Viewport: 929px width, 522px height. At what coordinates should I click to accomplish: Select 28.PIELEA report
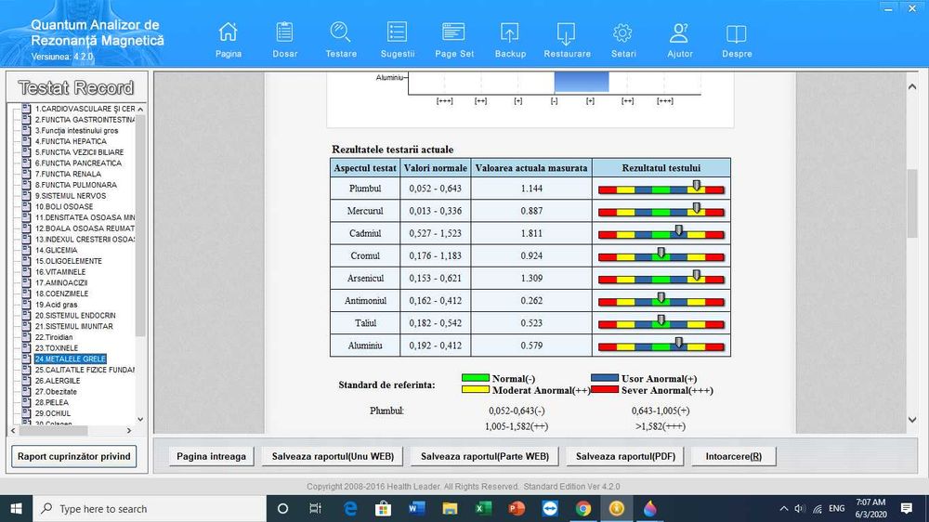(x=51, y=403)
